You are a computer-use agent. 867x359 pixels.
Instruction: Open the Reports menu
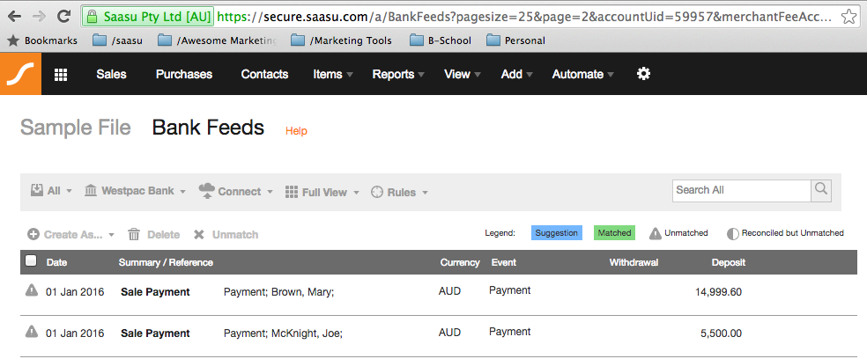[x=398, y=74]
